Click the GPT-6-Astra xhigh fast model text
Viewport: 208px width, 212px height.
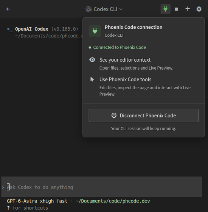coord(37,201)
